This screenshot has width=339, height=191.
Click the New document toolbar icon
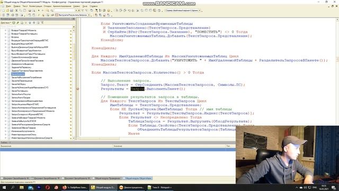point(4,11)
